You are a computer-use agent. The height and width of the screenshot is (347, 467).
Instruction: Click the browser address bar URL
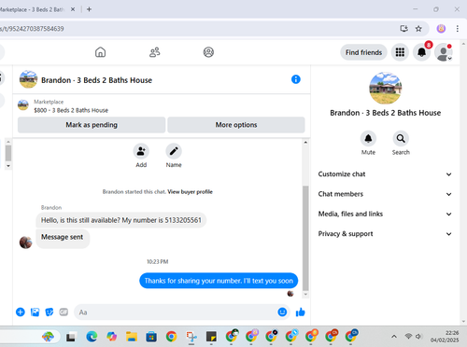click(32, 29)
